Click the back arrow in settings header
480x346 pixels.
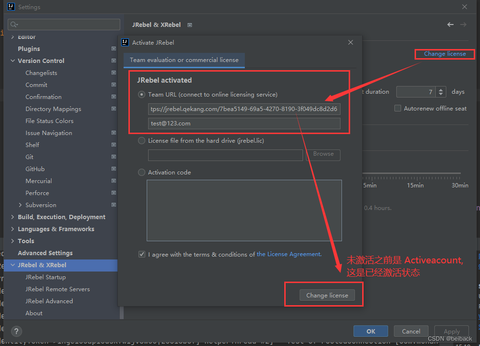point(450,25)
